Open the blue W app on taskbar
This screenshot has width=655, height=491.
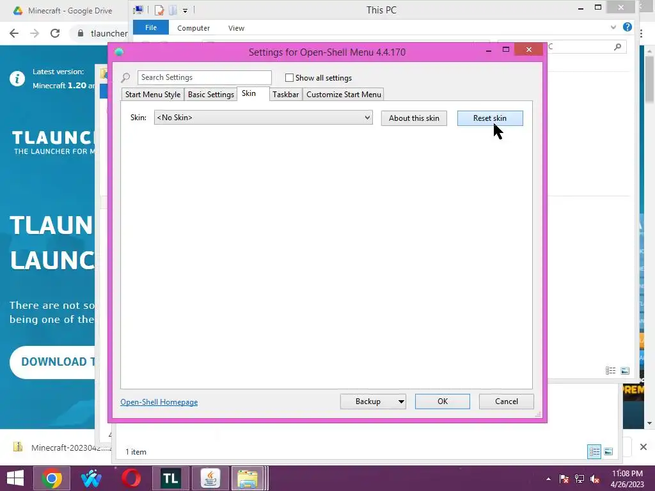[91, 478]
